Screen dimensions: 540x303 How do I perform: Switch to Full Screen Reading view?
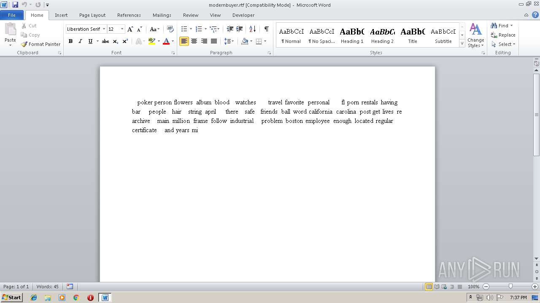436,287
